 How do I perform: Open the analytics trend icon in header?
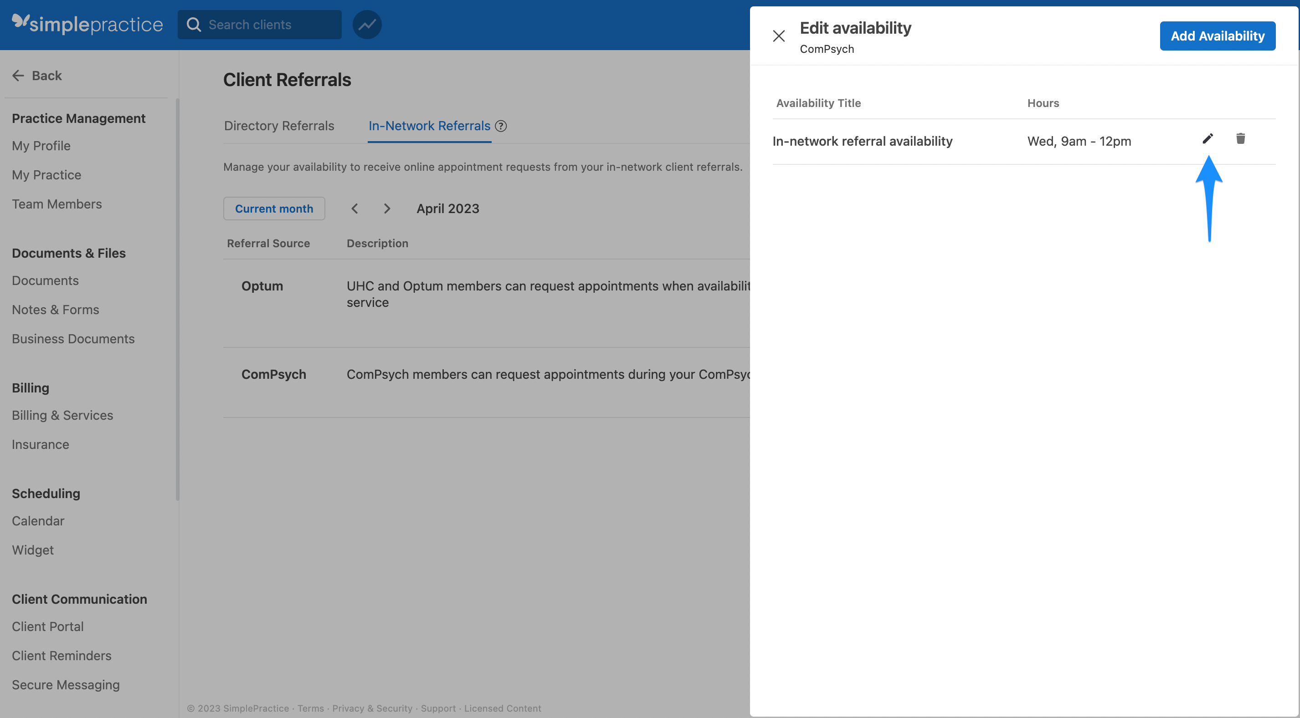[367, 24]
